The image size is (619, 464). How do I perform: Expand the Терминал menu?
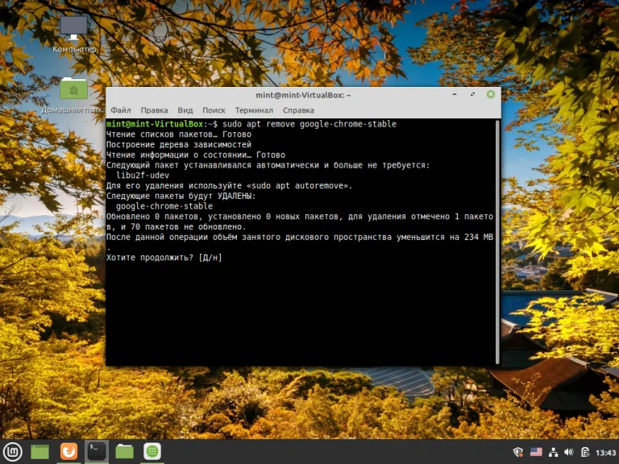(254, 110)
